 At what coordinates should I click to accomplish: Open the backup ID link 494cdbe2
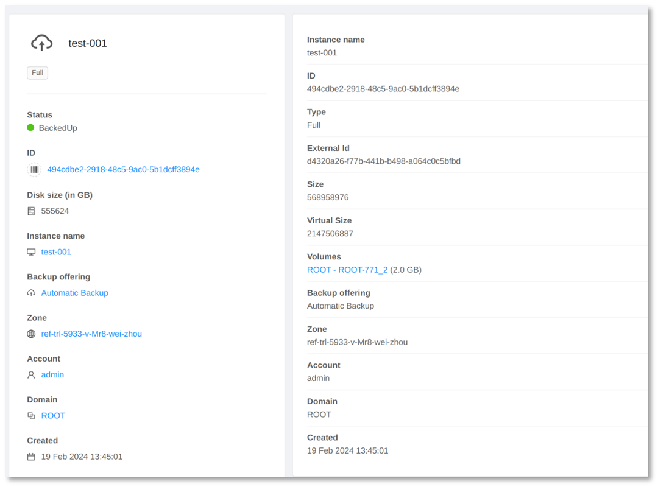point(123,170)
